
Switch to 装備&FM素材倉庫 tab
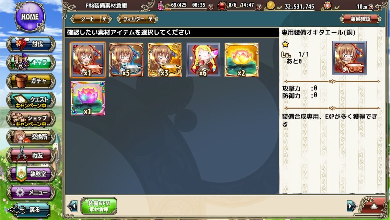(99, 206)
